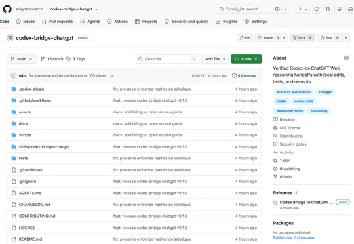This screenshot has height=244, width=354.
Task: Select the chatgpt topic tag
Action: [x=325, y=92]
